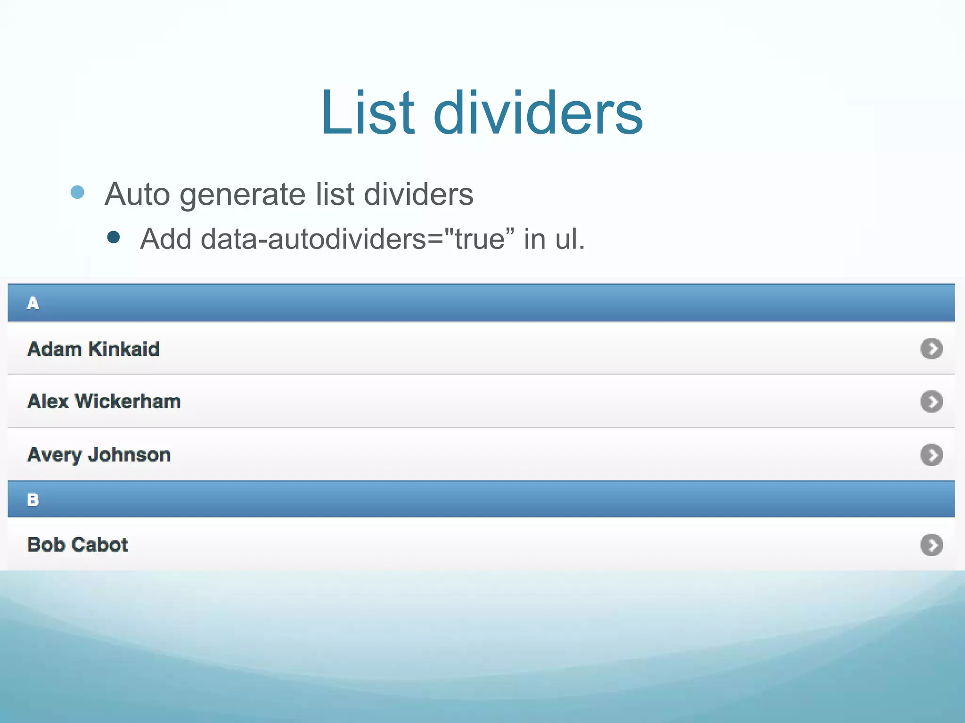Open the Adam Kinkaid list entry
Image resolution: width=965 pixels, height=723 pixels.
coord(481,349)
